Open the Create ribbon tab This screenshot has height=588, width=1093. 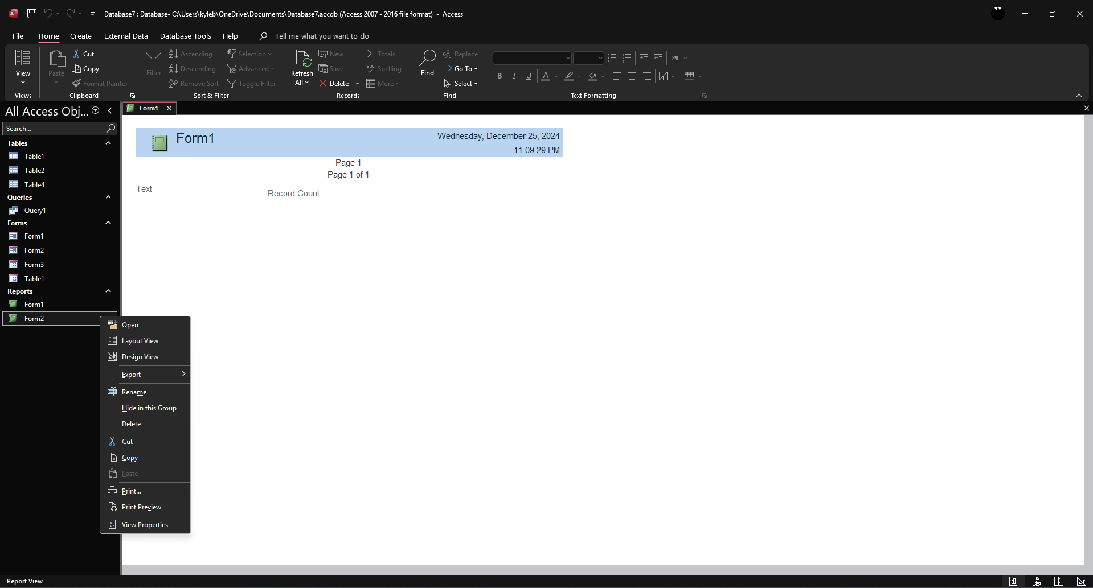81,36
